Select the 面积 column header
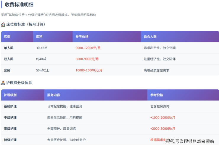 39,37
